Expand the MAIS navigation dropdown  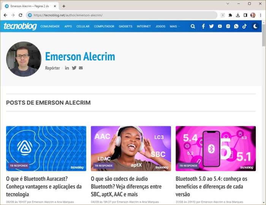(174, 26)
